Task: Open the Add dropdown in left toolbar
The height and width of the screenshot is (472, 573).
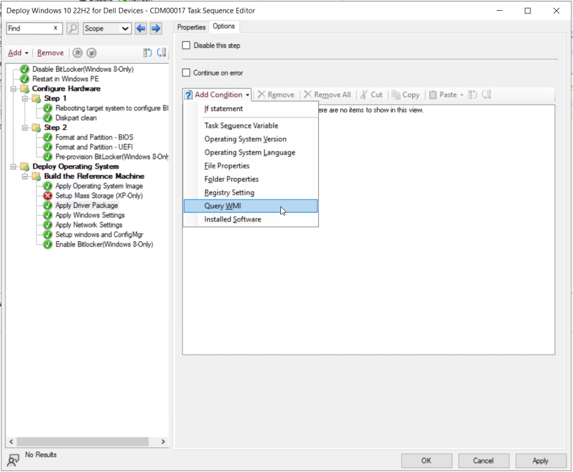Action: click(18, 53)
